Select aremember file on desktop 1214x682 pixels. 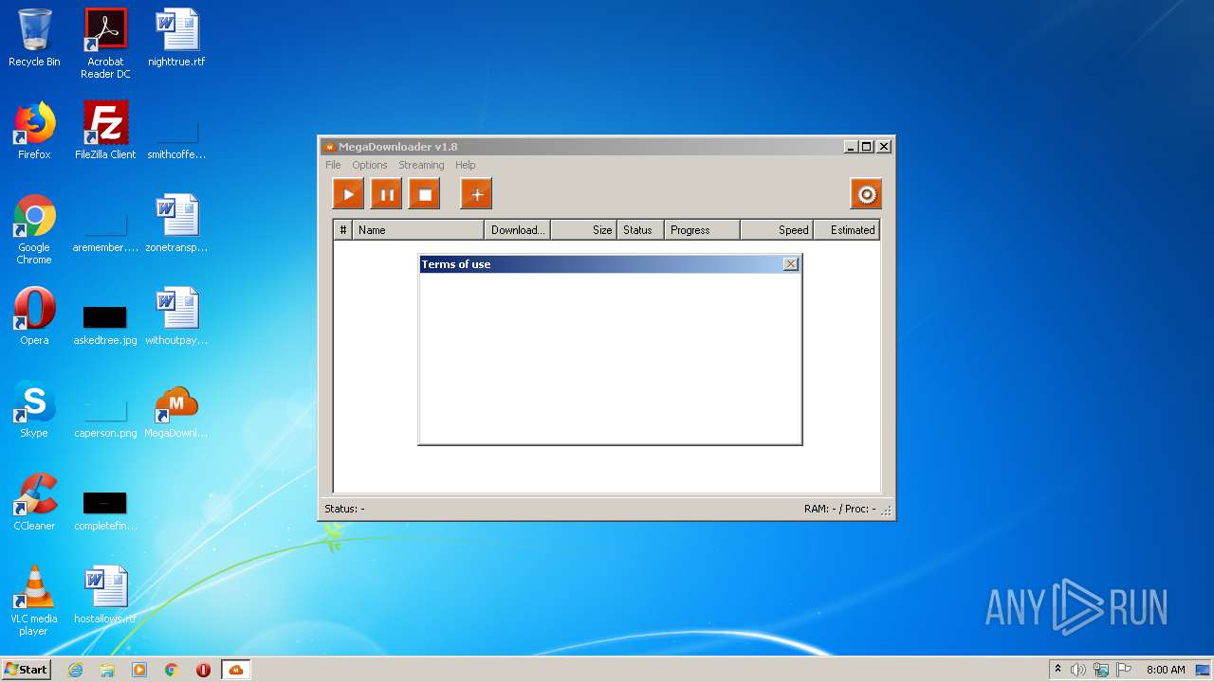click(105, 235)
